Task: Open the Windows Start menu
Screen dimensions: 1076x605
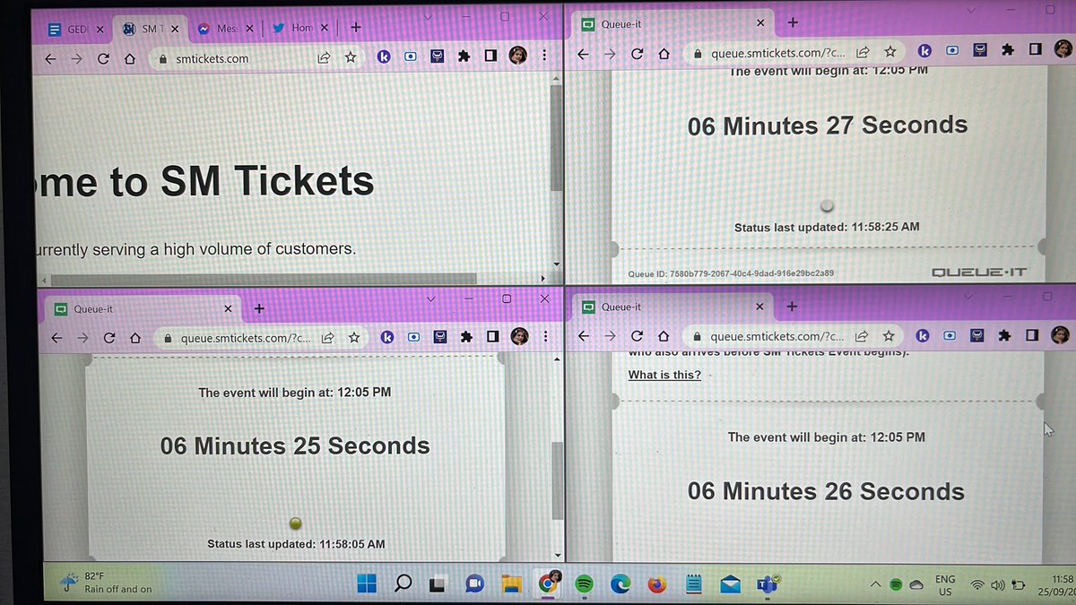Action: (x=367, y=584)
